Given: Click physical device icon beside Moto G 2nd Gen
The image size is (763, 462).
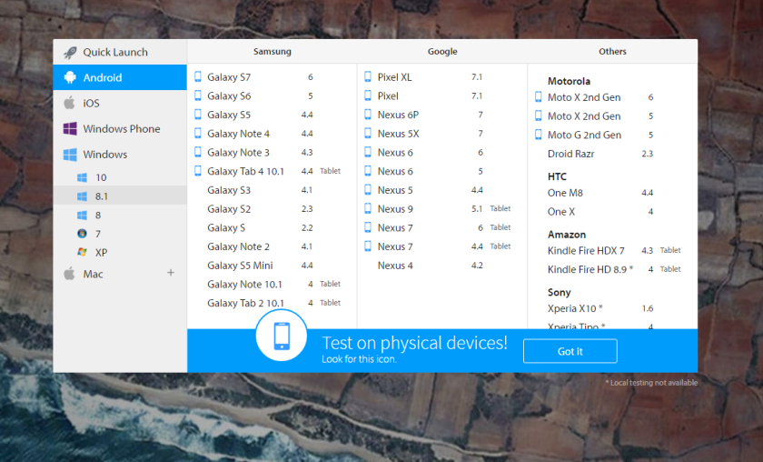Looking at the screenshot, I should tap(538, 135).
